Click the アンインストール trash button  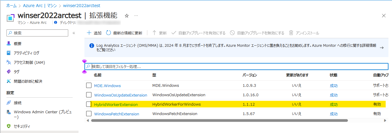pos(304,33)
